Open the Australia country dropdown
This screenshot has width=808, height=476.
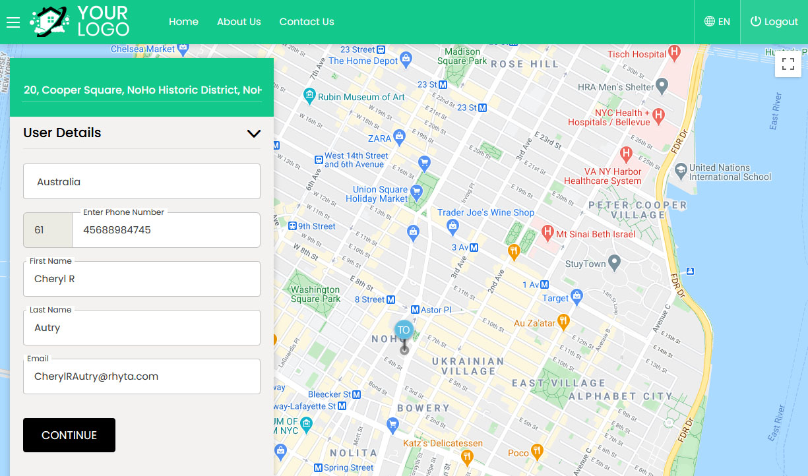(142, 181)
